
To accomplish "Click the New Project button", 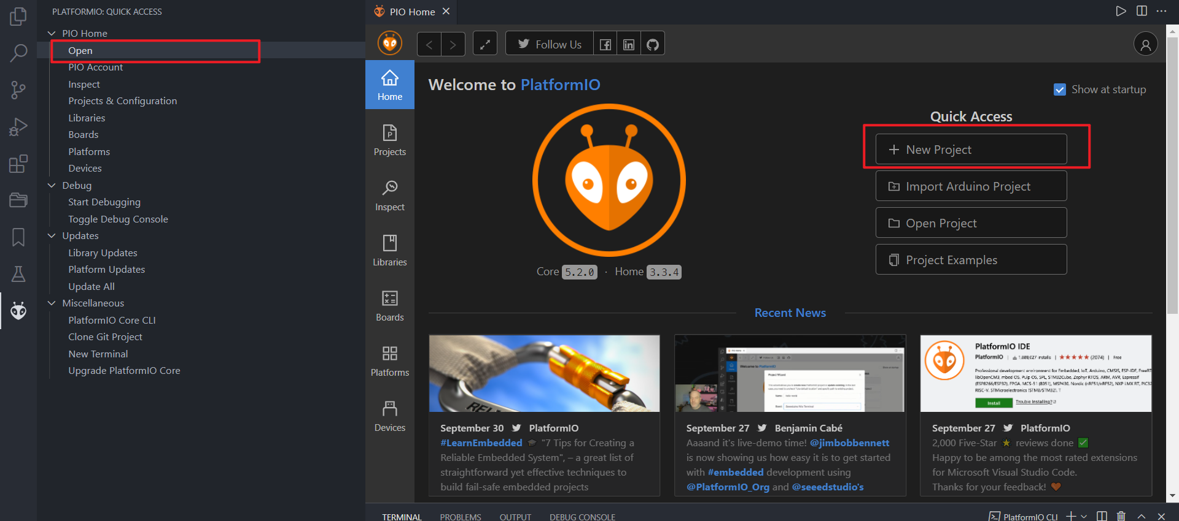I will (x=971, y=149).
